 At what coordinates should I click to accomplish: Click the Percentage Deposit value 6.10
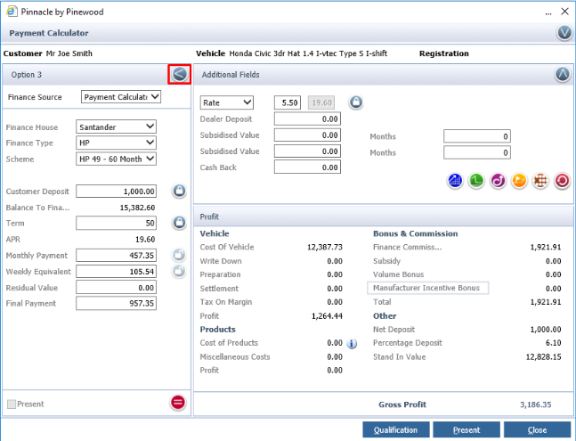pos(554,343)
